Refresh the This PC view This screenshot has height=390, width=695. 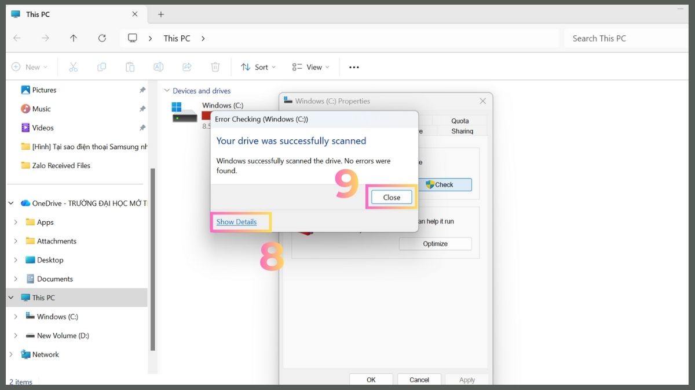pyautogui.click(x=102, y=38)
